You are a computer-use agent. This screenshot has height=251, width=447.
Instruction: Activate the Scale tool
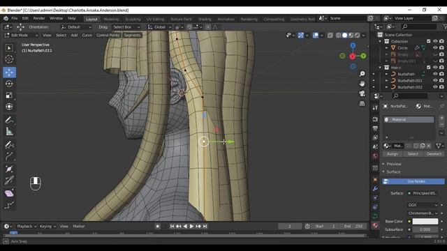9,96
